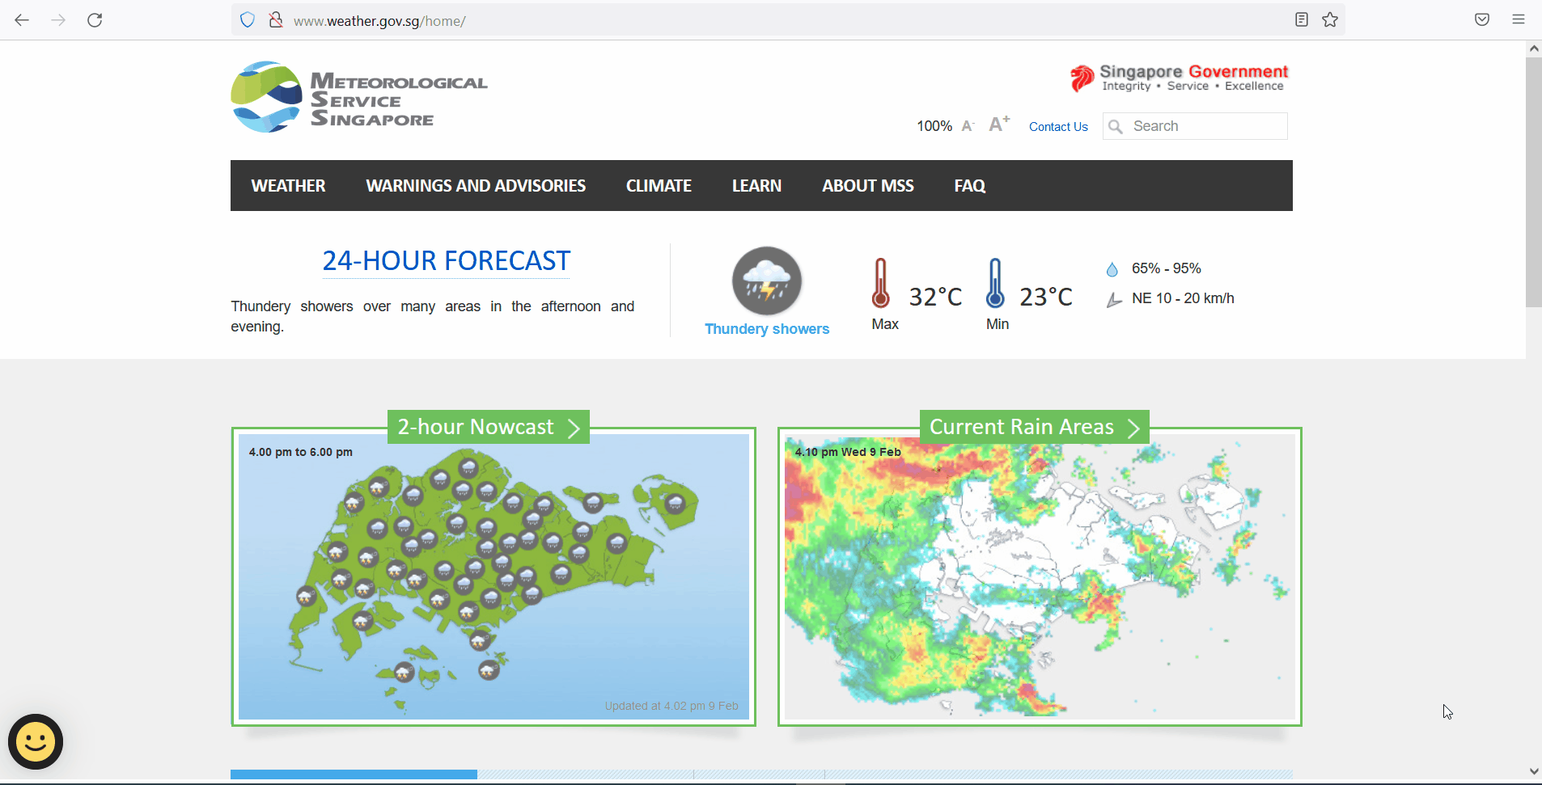Click the search magnifier icon

click(1116, 126)
